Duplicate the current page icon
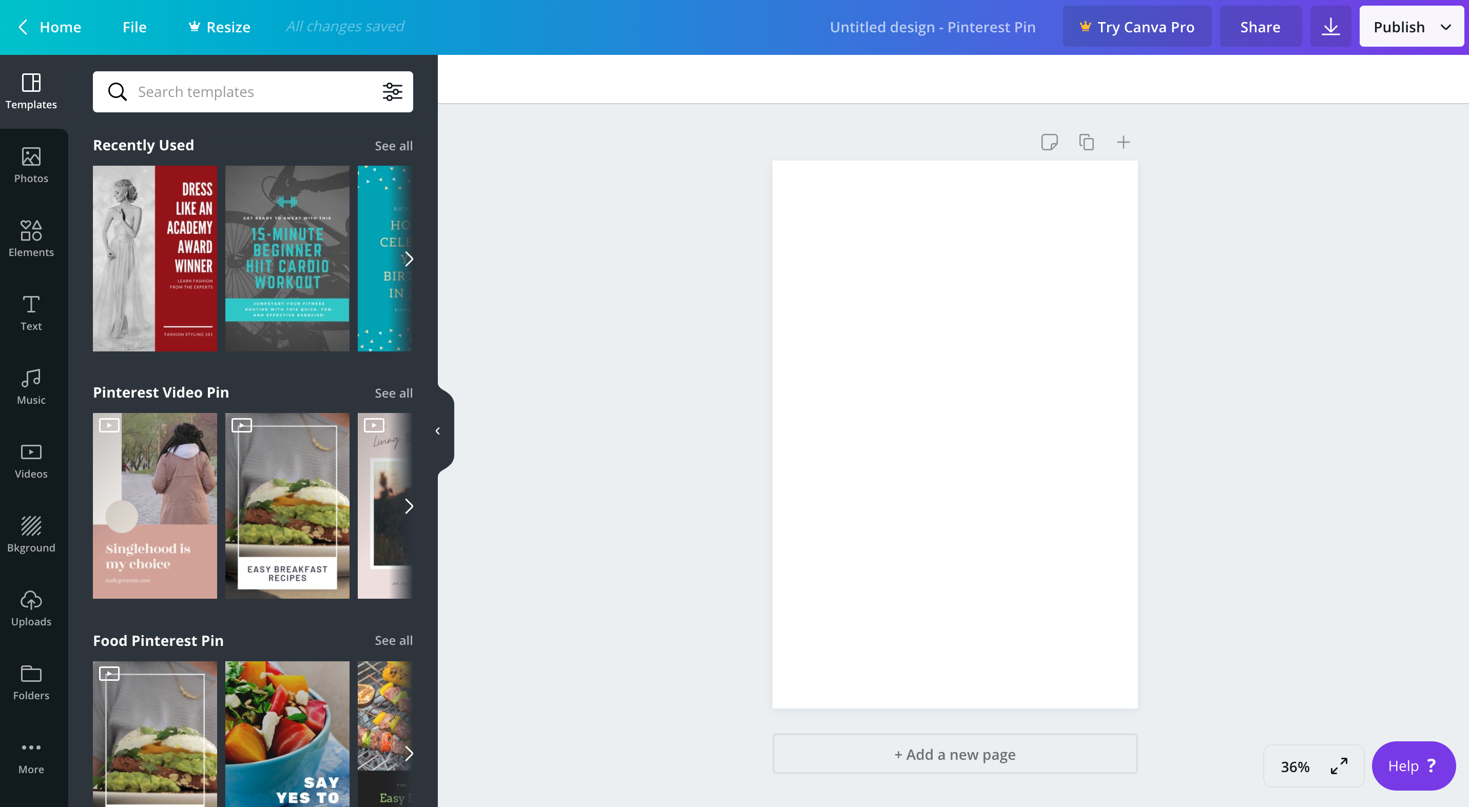 tap(1087, 142)
